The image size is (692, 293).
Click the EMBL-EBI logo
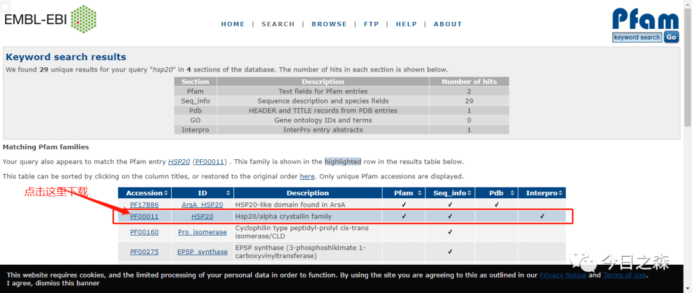click(51, 20)
